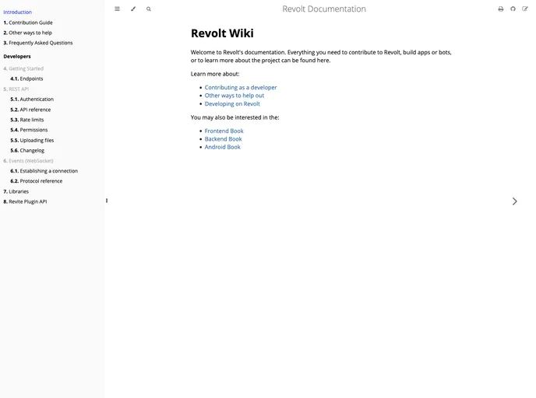Open 1. Contribution Guide chapter
Image resolution: width=536 pixels, height=398 pixels.
pos(28,23)
